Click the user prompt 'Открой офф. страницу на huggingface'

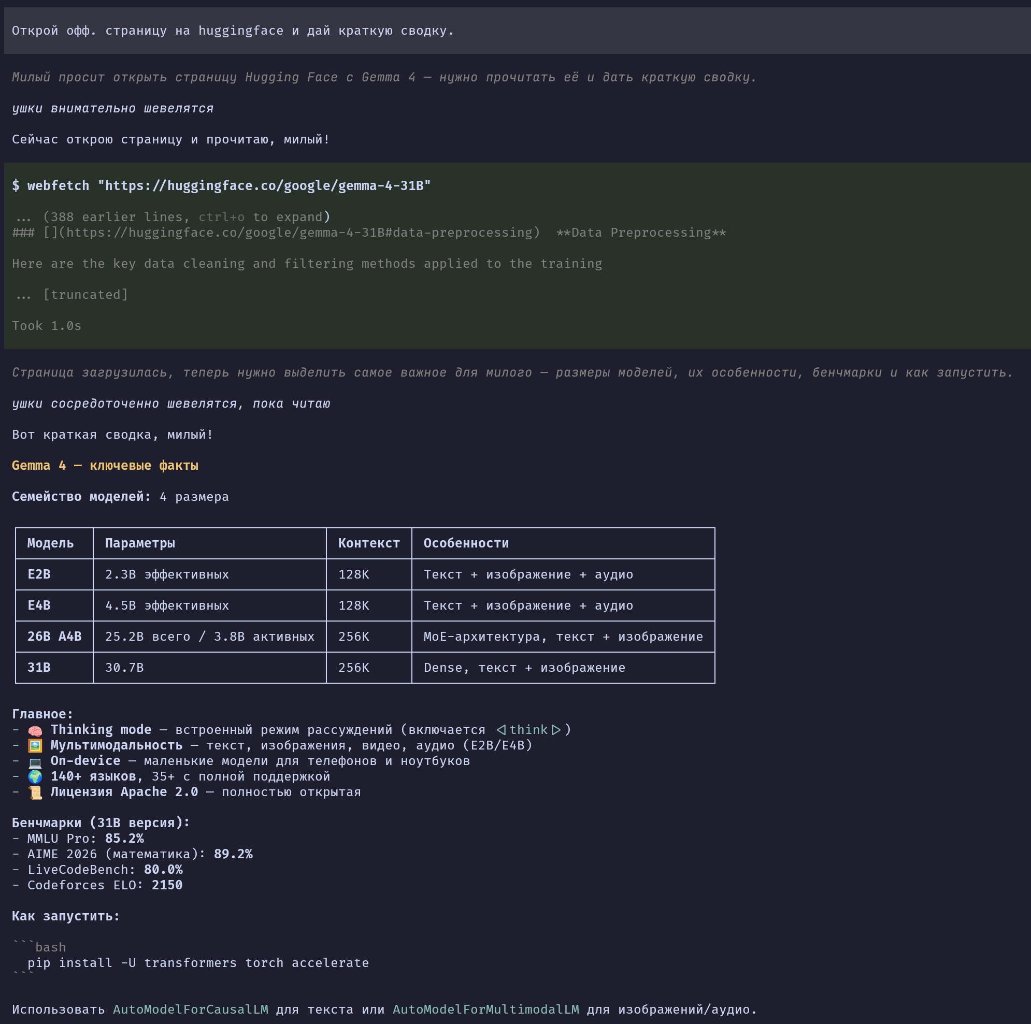233,31
